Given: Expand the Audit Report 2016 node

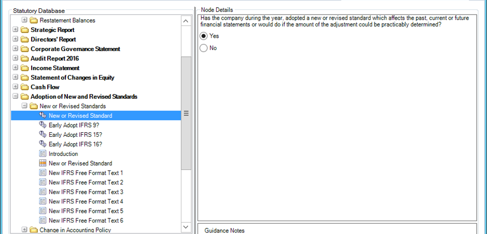Looking at the screenshot, I should 15,58.
